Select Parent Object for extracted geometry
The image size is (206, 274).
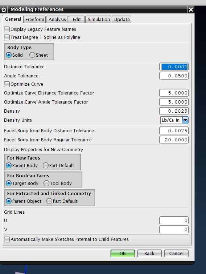[9, 201]
